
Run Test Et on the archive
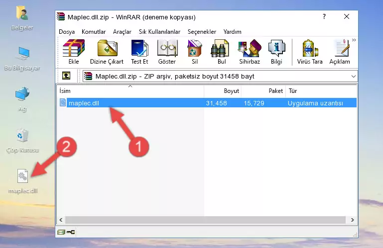click(x=139, y=52)
